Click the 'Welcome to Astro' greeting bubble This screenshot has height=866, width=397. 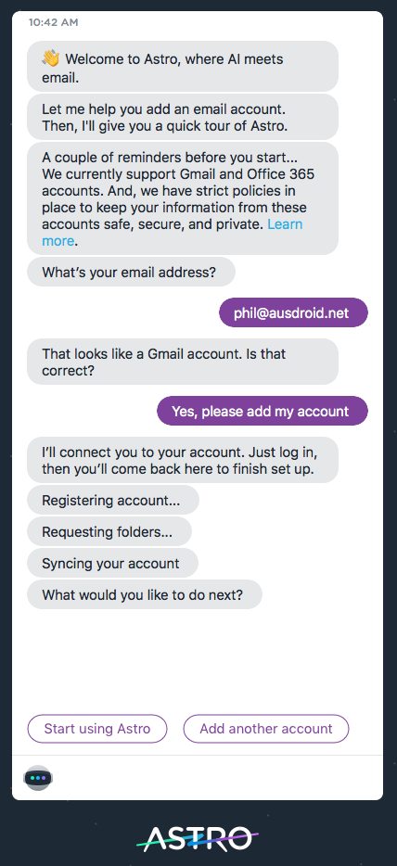point(183,66)
